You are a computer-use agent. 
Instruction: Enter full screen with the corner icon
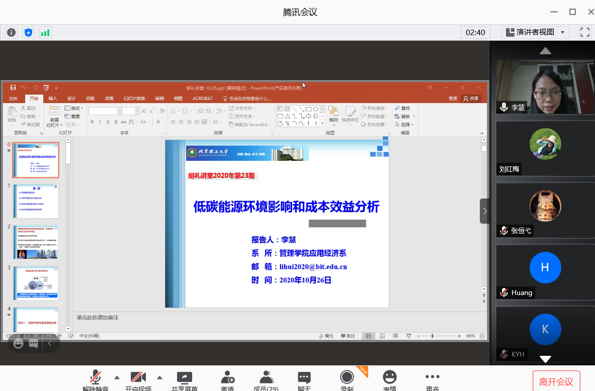[x=585, y=32]
